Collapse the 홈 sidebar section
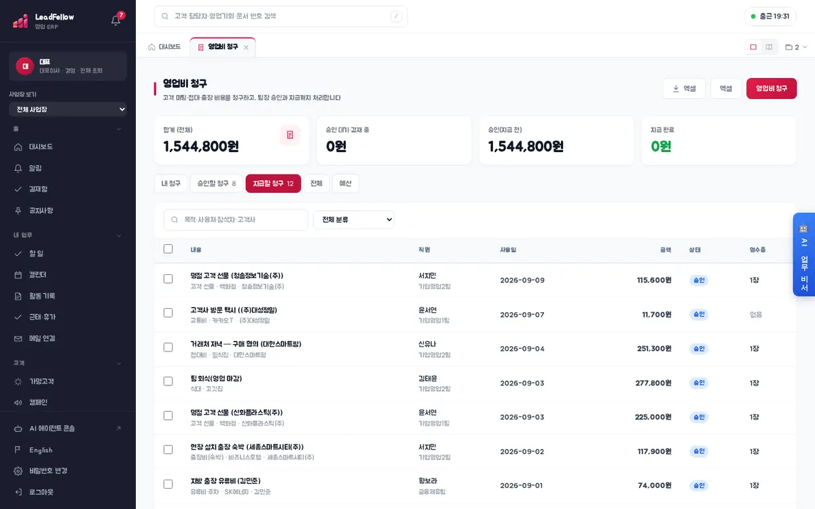The width and height of the screenshot is (815, 509). point(119,128)
